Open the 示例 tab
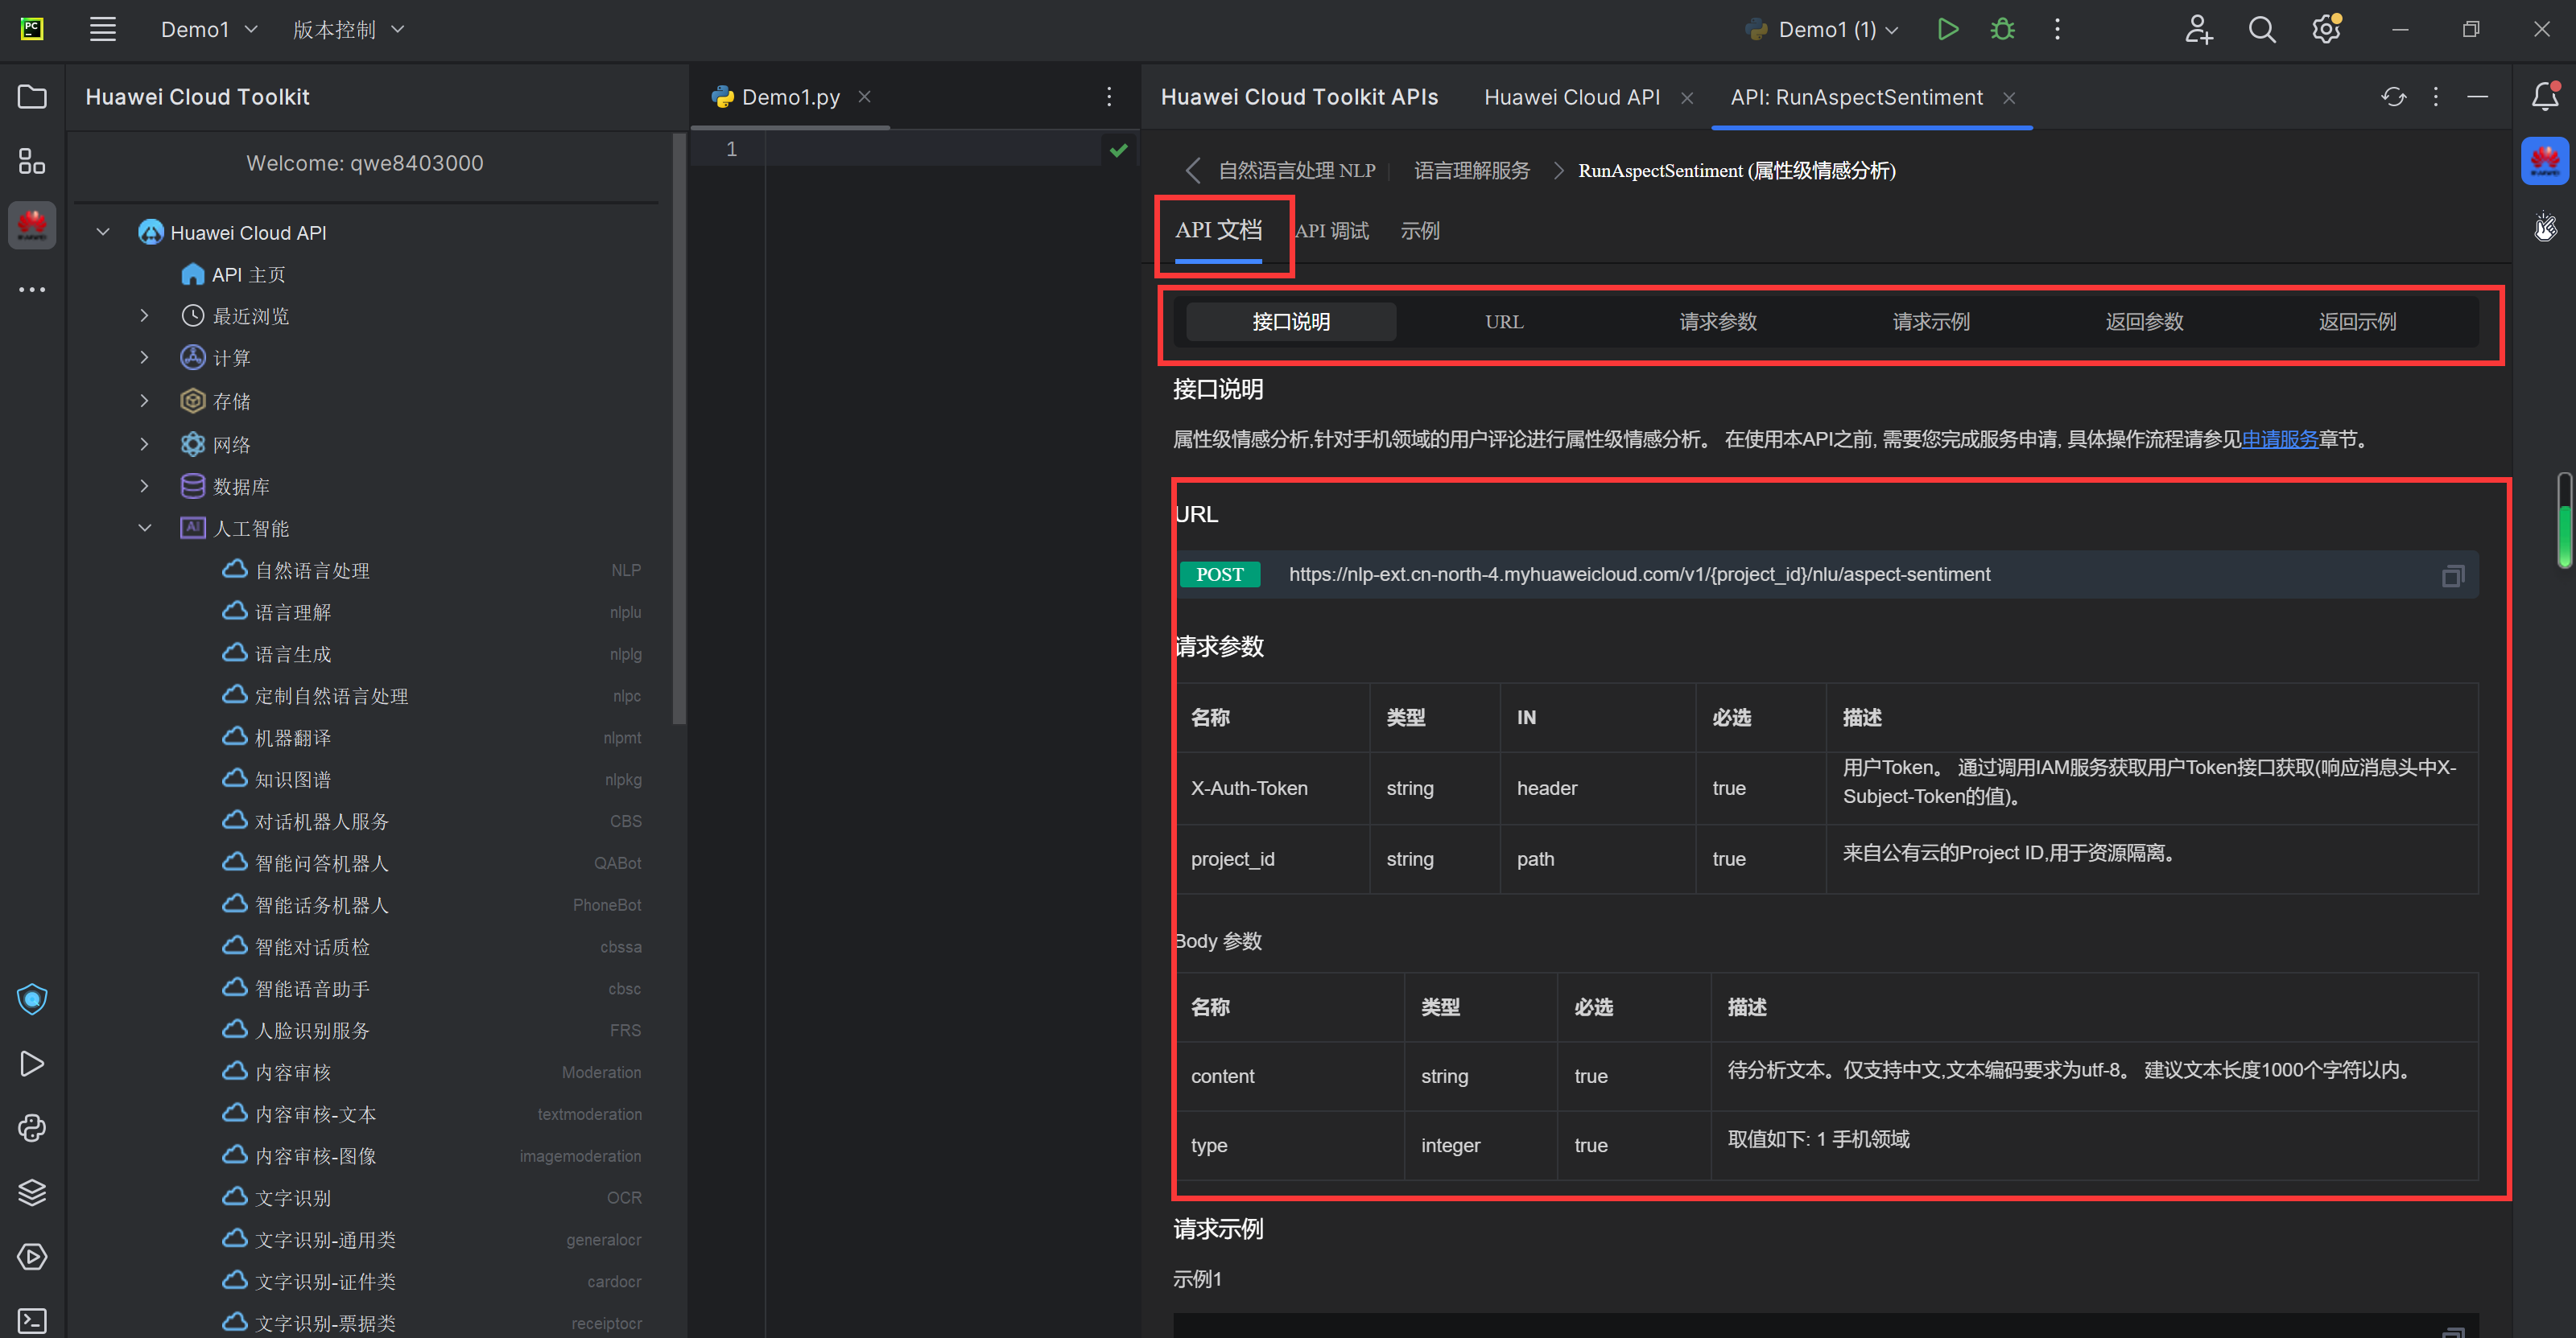Image resolution: width=2576 pixels, height=1338 pixels. (1420, 231)
